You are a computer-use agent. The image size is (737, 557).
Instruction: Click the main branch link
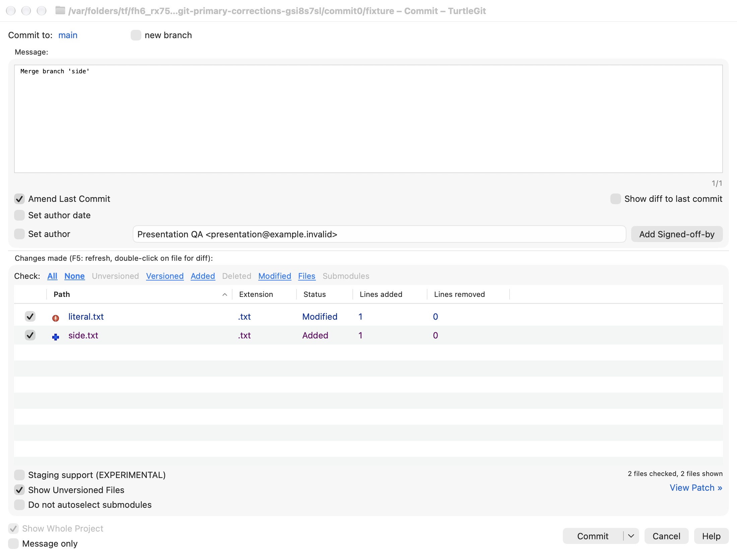[68, 35]
